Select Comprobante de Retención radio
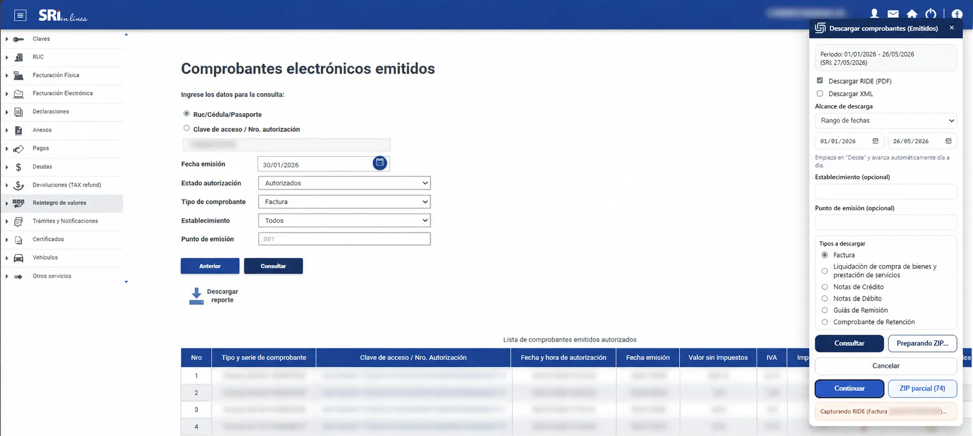Image resolution: width=973 pixels, height=436 pixels. point(825,322)
